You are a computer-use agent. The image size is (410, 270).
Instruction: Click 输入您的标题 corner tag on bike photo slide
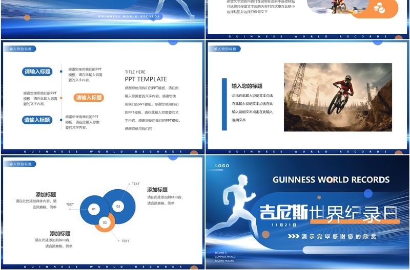[x=225, y=49]
